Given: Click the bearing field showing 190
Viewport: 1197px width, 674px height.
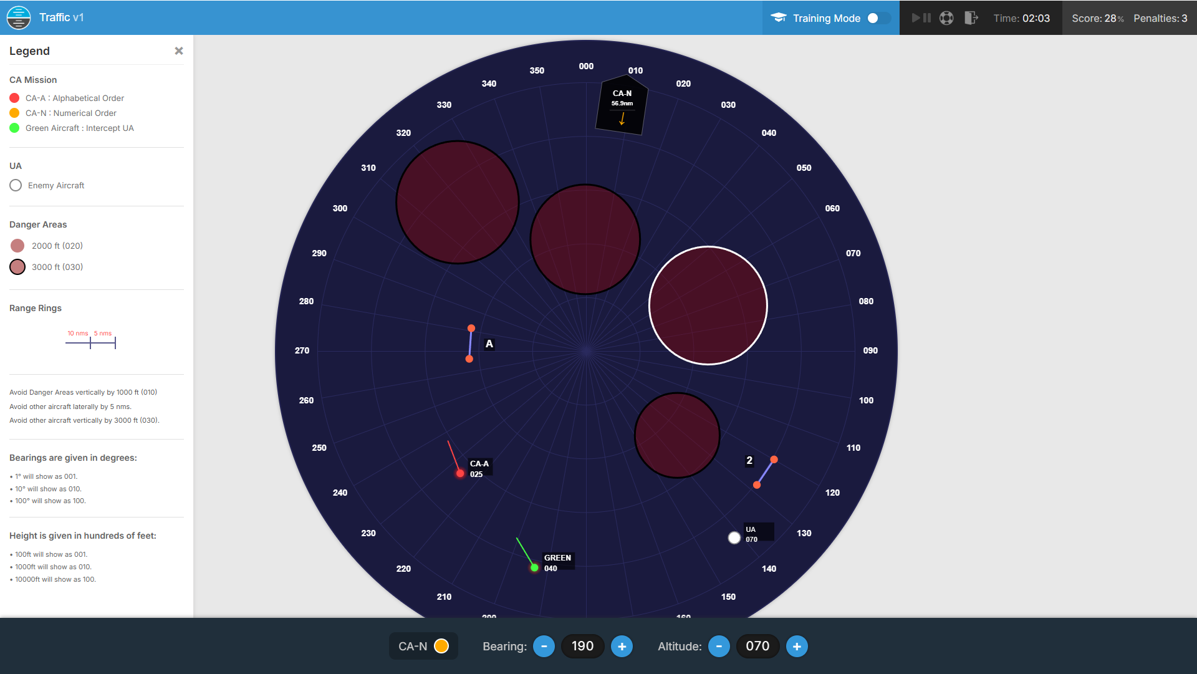Looking at the screenshot, I should point(582,647).
